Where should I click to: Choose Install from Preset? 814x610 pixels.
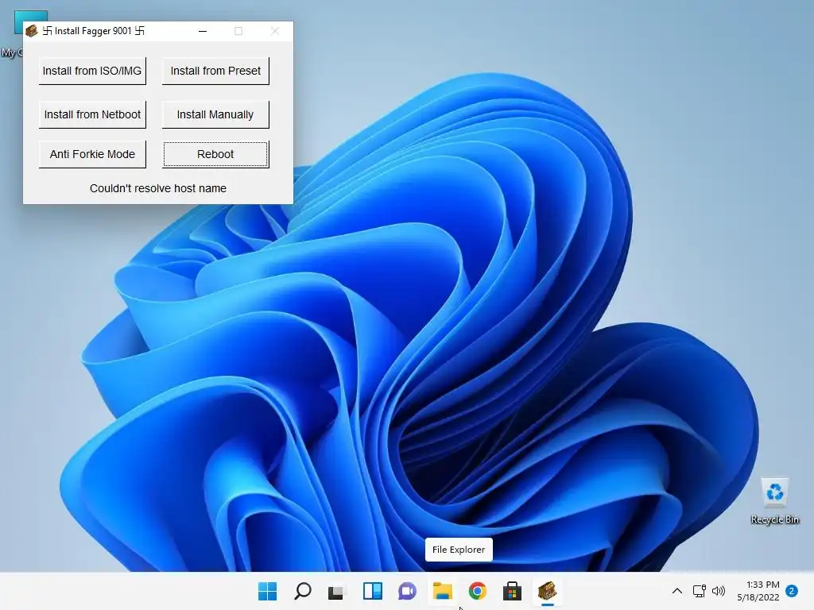(x=215, y=71)
